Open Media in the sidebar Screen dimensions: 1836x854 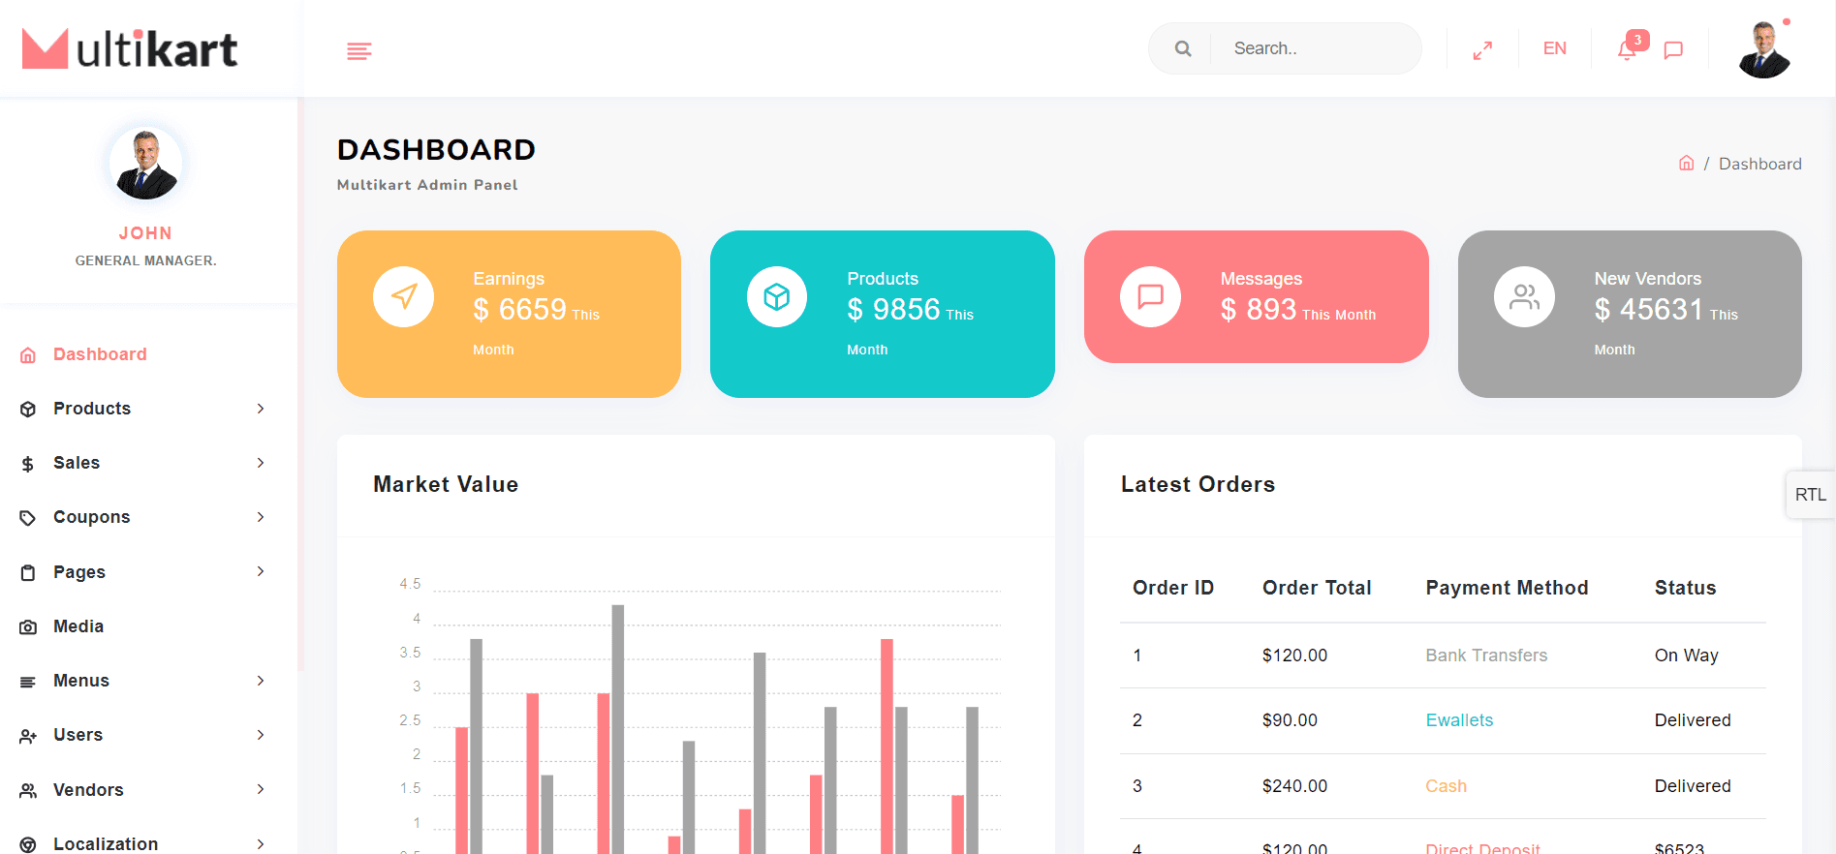(78, 626)
